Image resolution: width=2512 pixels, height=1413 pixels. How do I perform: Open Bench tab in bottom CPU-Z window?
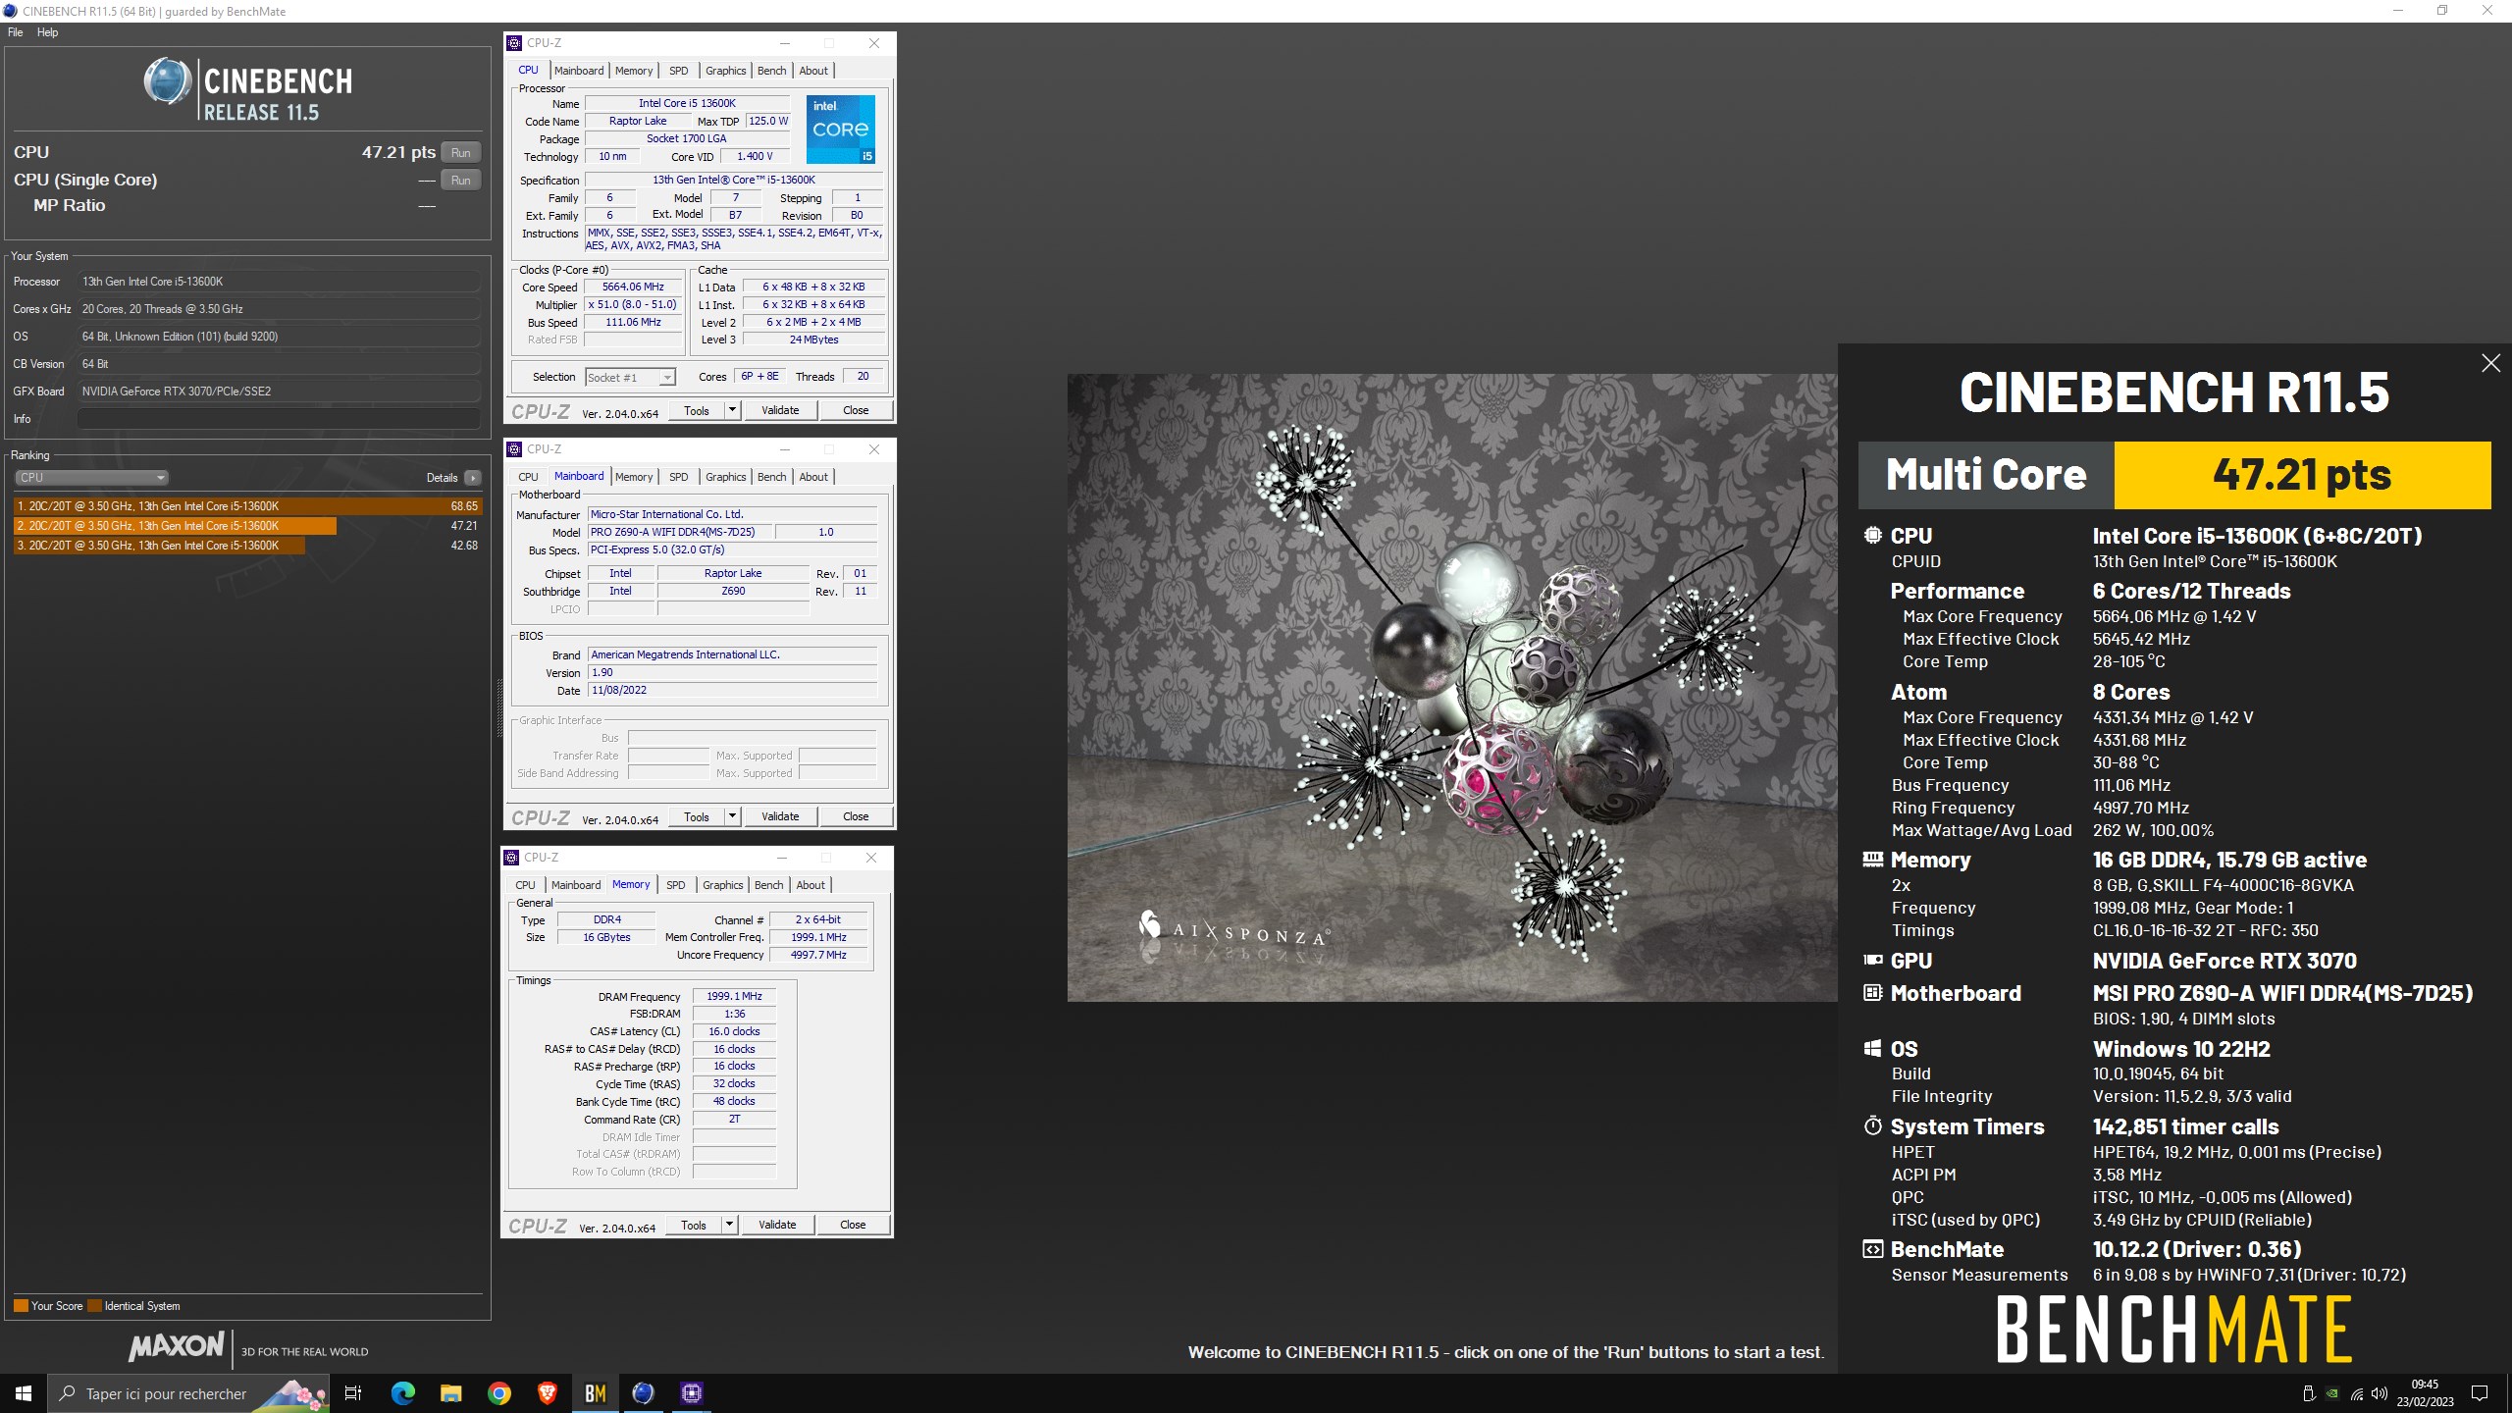pyautogui.click(x=769, y=885)
